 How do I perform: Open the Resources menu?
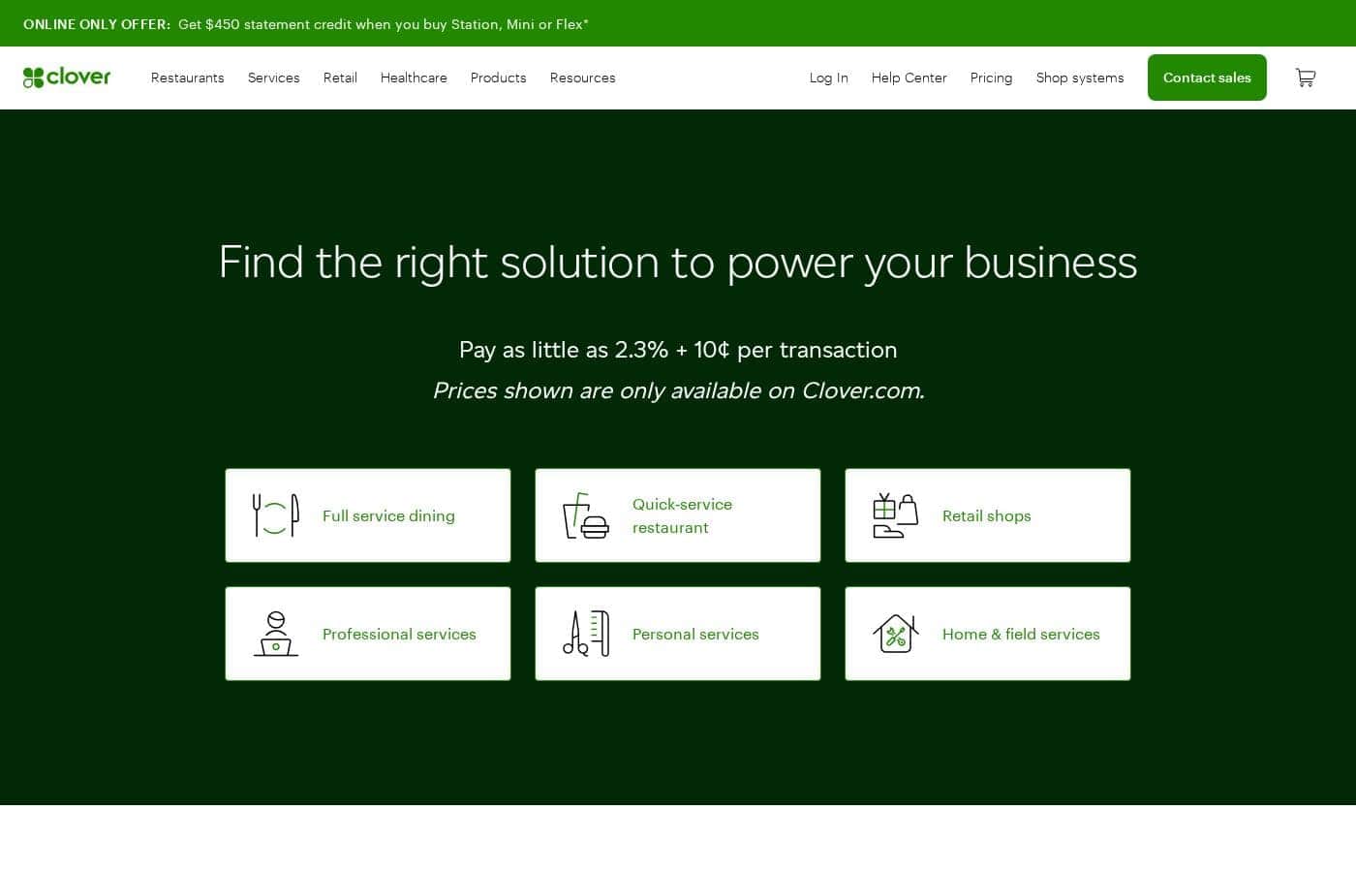click(x=583, y=78)
